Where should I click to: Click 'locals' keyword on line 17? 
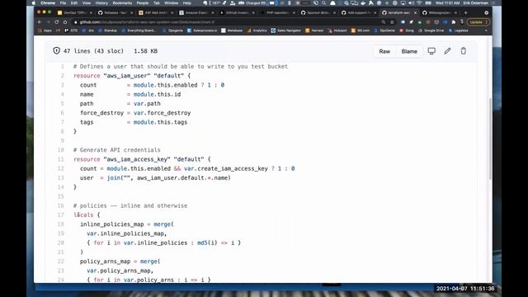pyautogui.click(x=83, y=214)
